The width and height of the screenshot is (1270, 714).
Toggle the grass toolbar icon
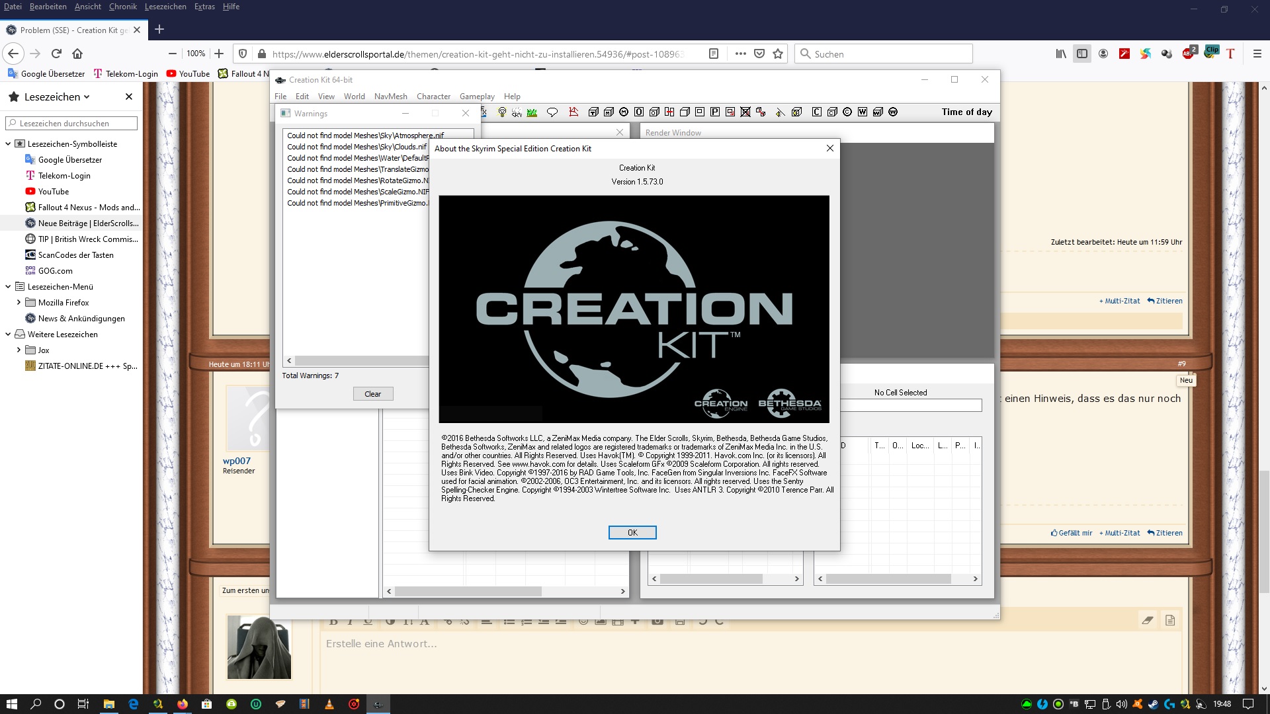pyautogui.click(x=532, y=112)
